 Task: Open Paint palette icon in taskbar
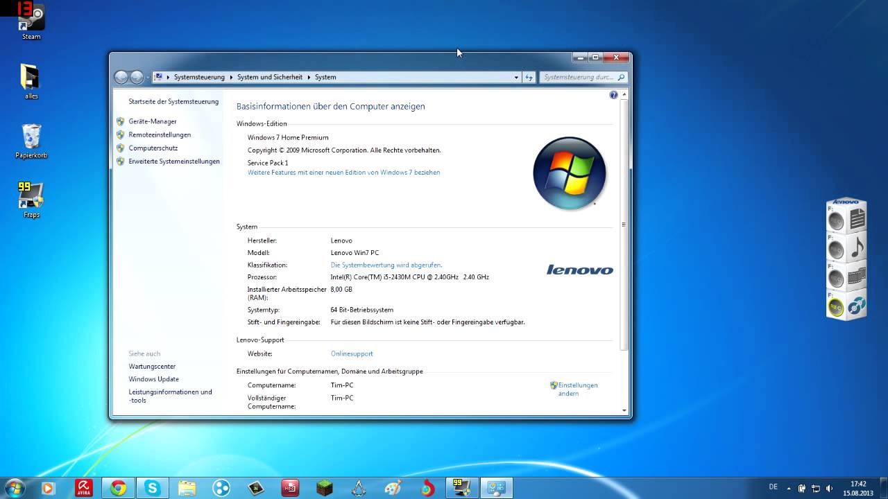[393, 488]
